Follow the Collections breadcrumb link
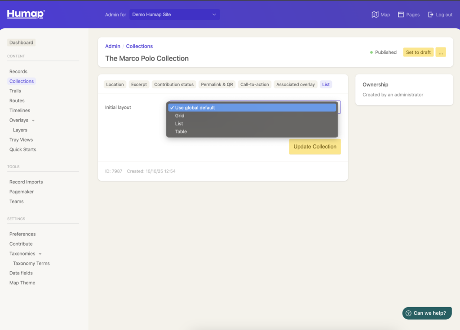Viewport: 460px width, 330px height. [x=139, y=46]
